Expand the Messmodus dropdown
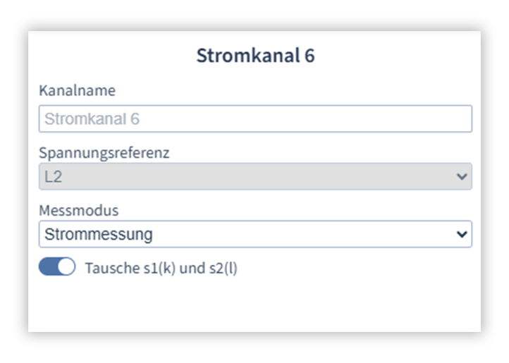 (x=255, y=234)
